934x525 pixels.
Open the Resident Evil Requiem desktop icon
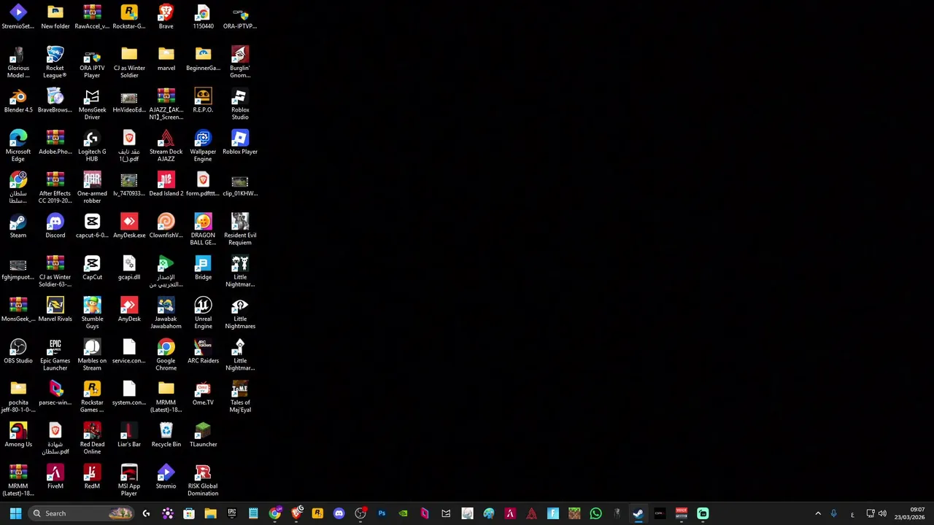pyautogui.click(x=240, y=230)
